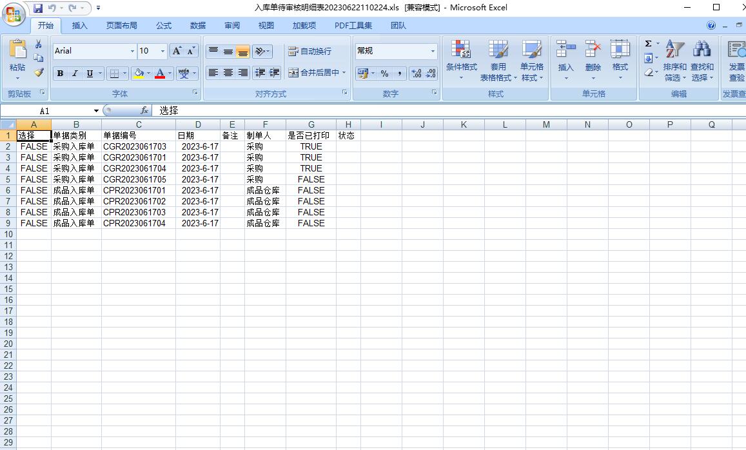Expand the Name Box dropdown arrow
The height and width of the screenshot is (450, 746).
[96, 111]
